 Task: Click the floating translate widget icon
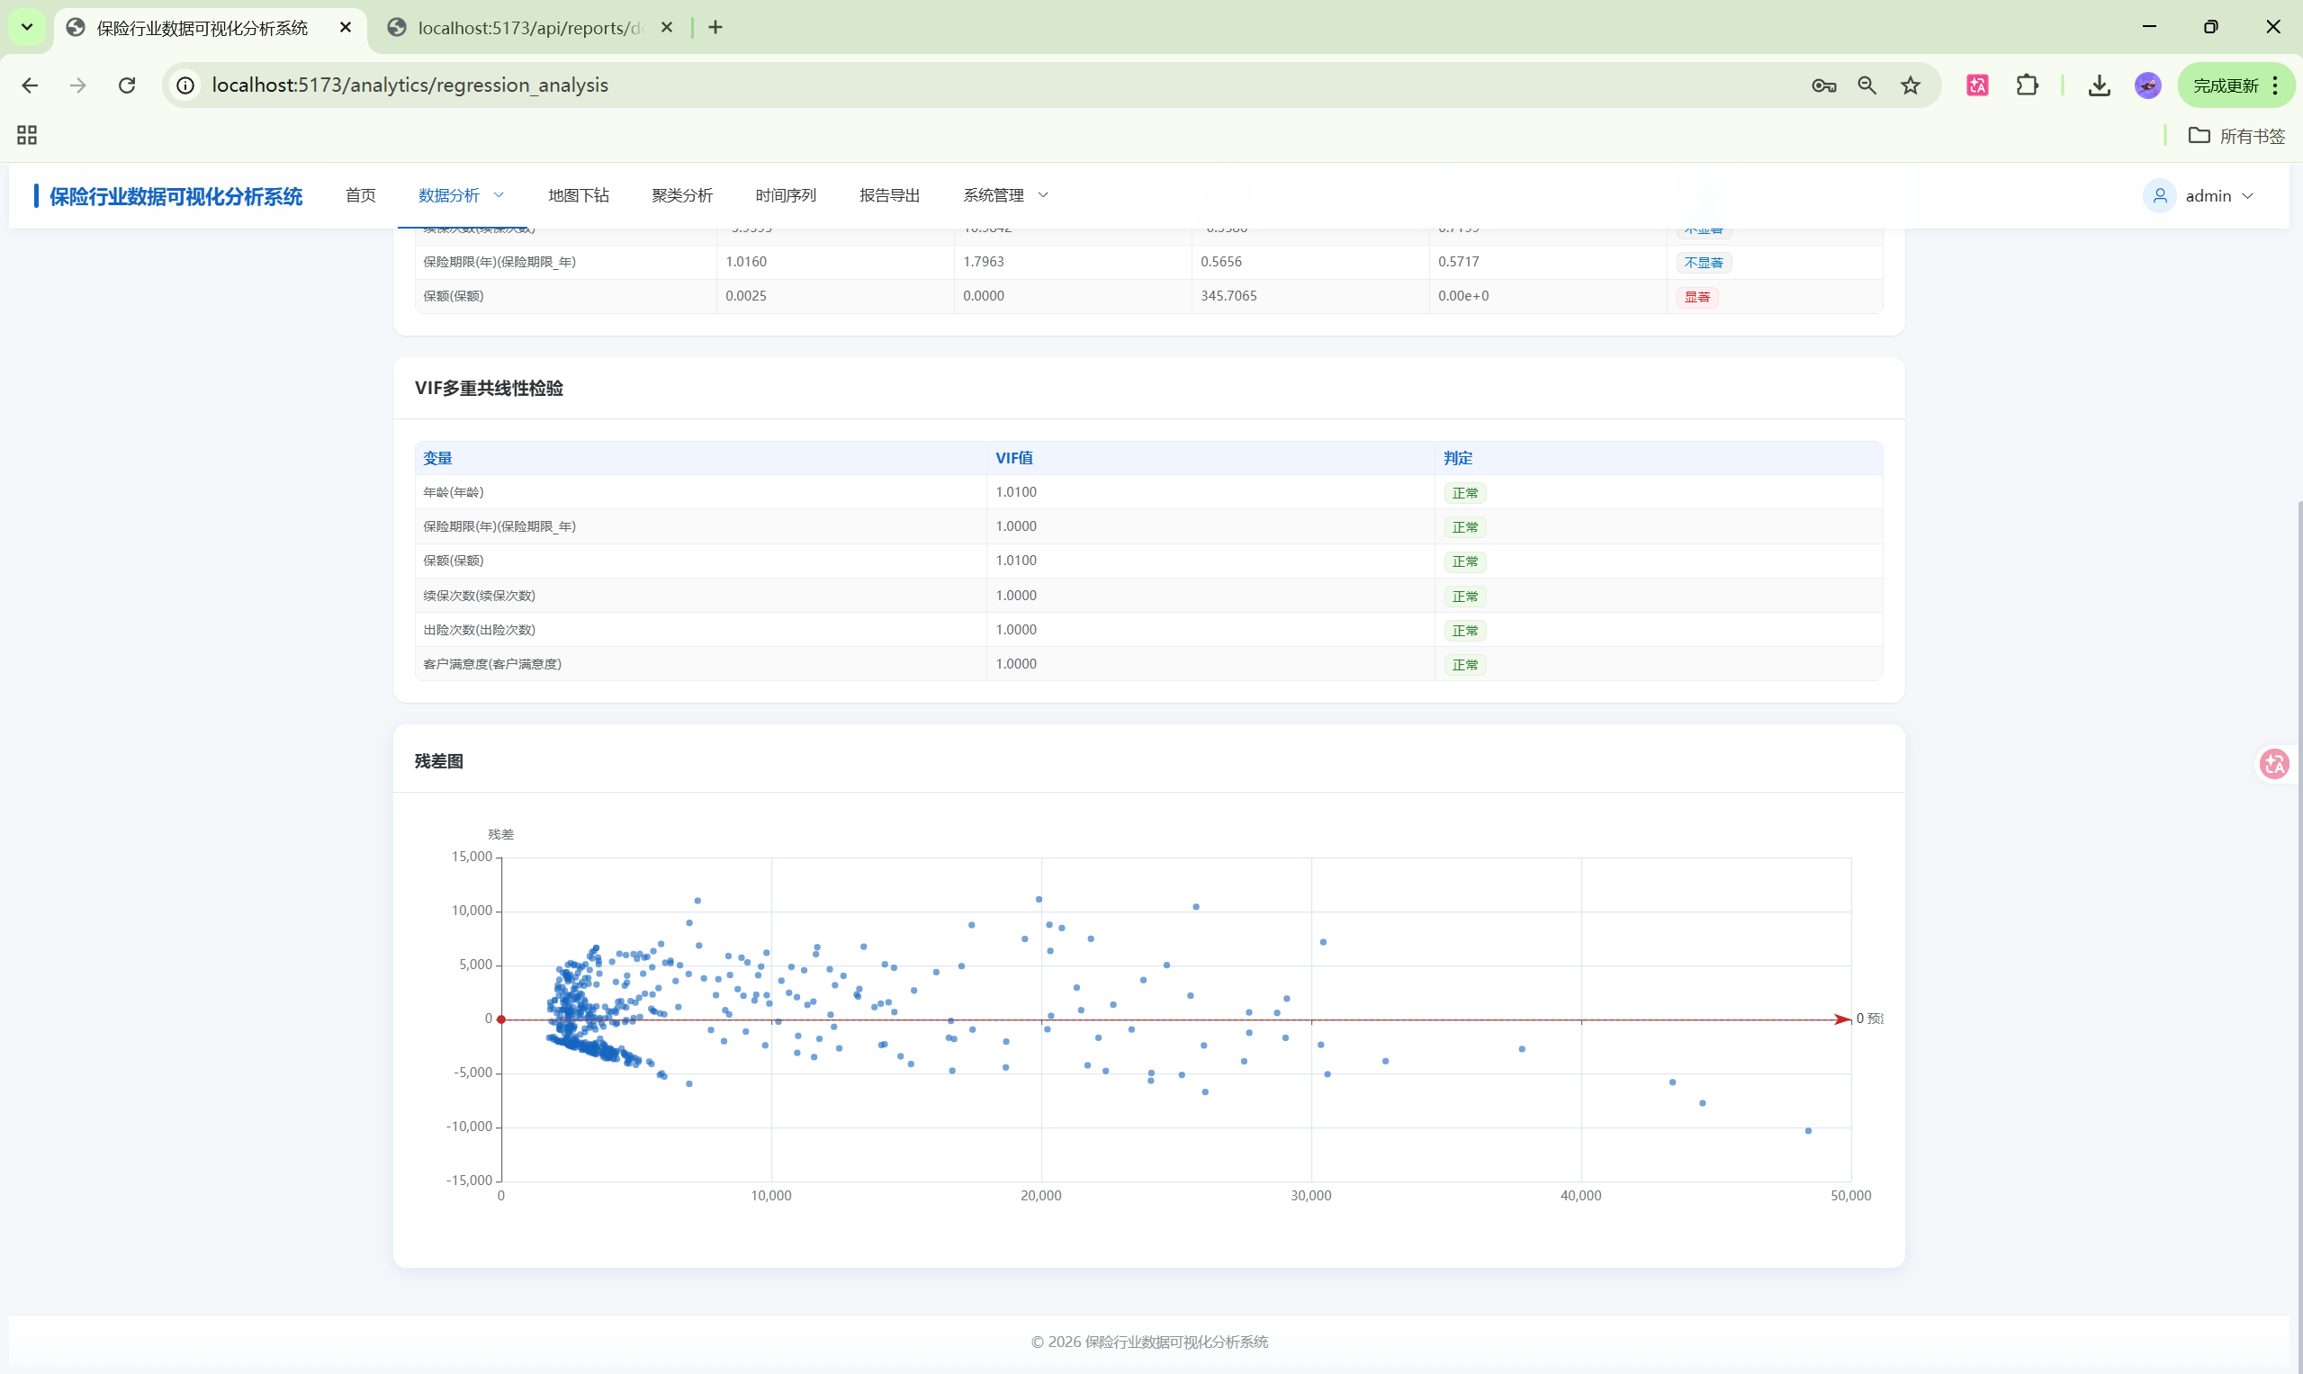[2274, 764]
